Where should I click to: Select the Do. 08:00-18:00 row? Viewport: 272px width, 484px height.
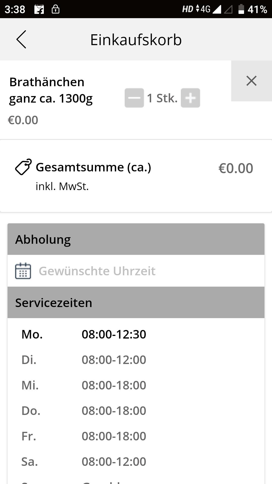coord(136,411)
